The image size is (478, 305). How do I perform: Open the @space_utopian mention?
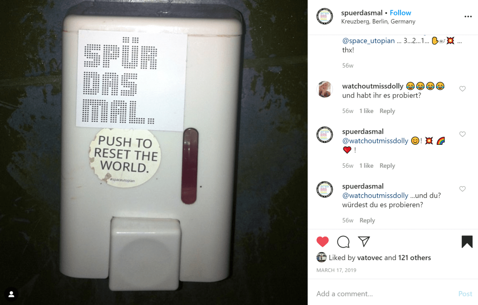coord(368,41)
